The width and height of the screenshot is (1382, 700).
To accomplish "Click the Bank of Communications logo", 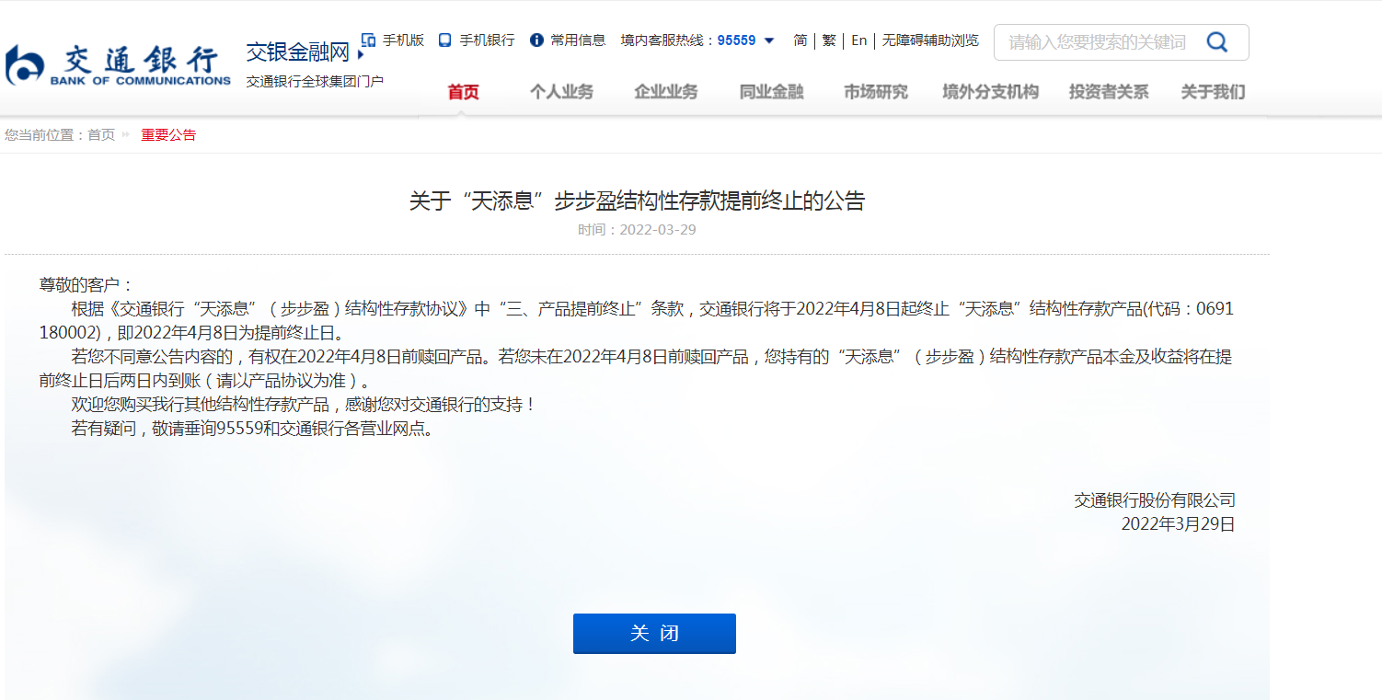I will (118, 64).
